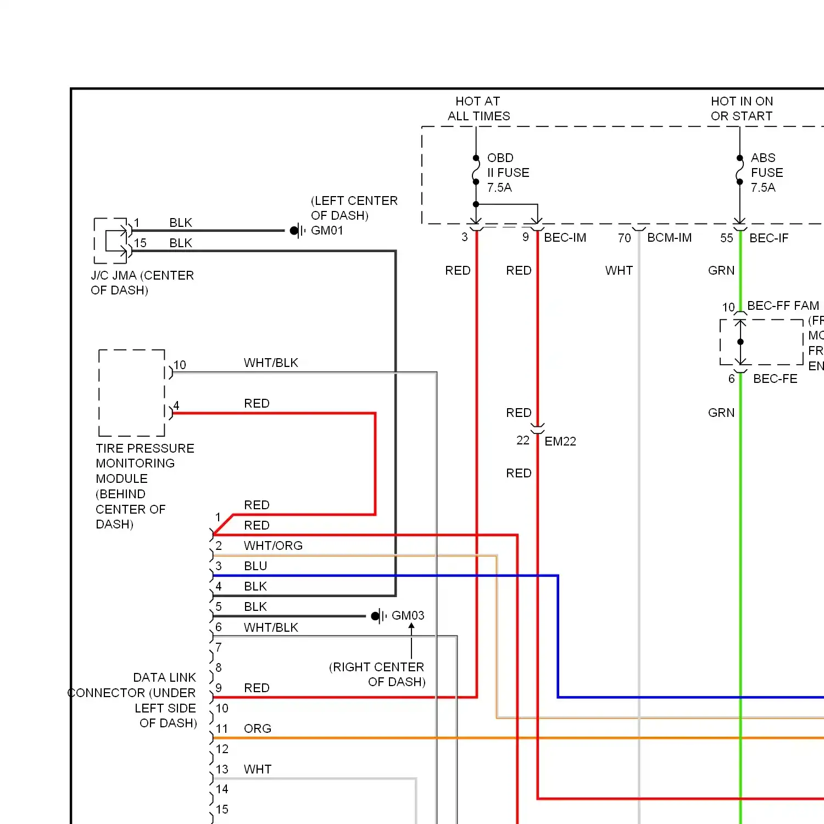Click the 'BCM-IM' connector label
Image resolution: width=824 pixels, height=824 pixels.
(670, 238)
